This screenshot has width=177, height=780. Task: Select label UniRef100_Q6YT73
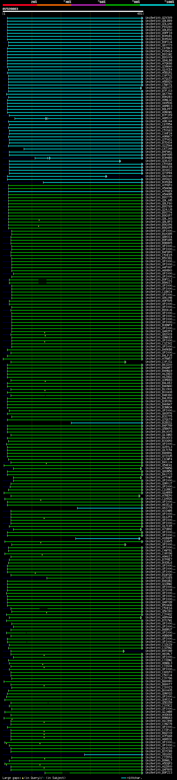pos(159,45)
